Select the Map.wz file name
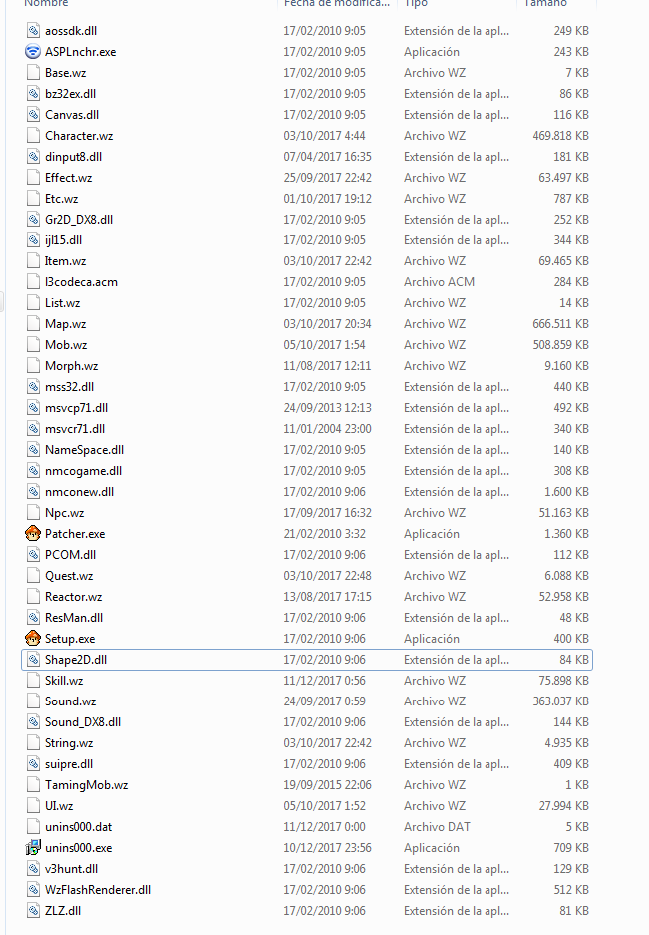Viewport: 649px width, 935px height. click(x=65, y=324)
